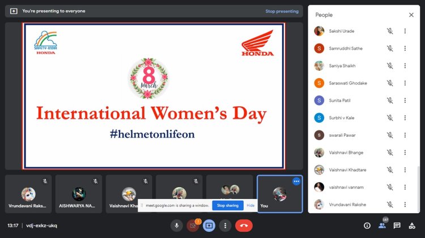
Task: Open more options for Saraswati Ghodake
Action: [405, 83]
